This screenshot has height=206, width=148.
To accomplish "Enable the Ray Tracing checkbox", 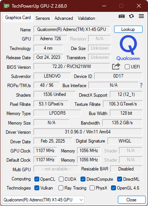I will tap(61, 188).
